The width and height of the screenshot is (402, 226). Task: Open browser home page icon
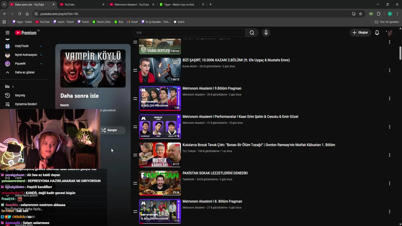[27, 14]
